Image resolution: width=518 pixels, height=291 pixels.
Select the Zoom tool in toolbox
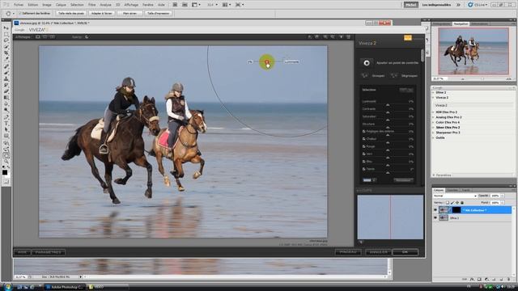6,162
